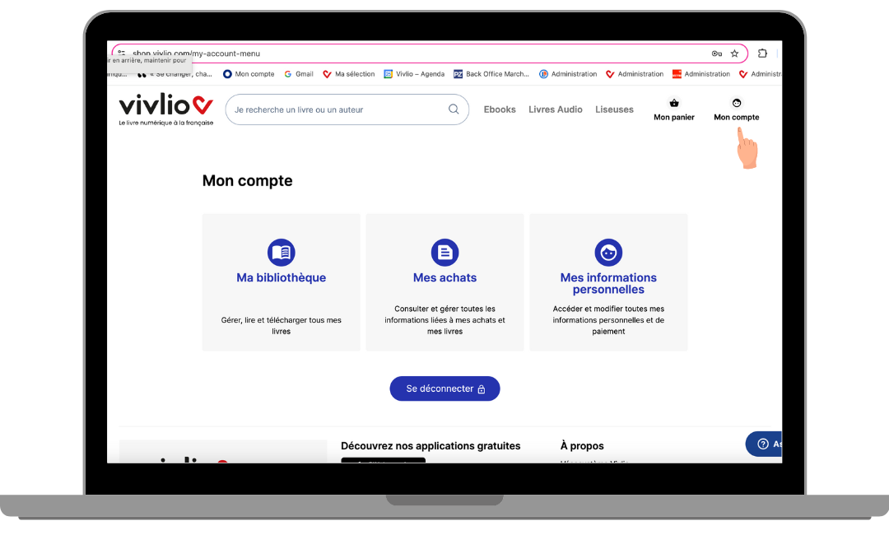Click the À propos footer heading
The width and height of the screenshot is (889, 535).
point(582,445)
